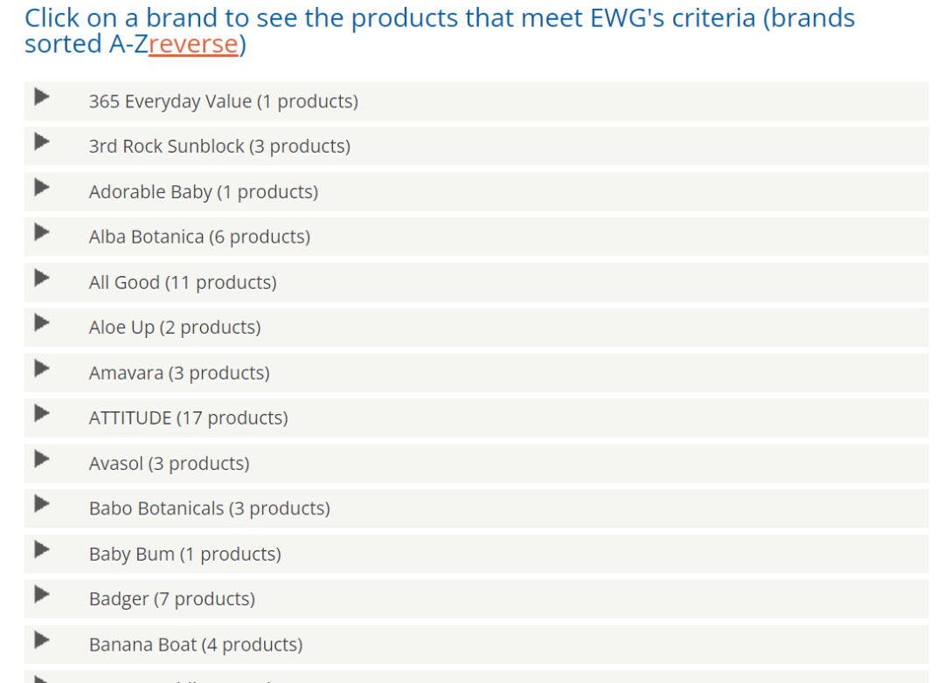Expand the Avasol triangle arrow
The image size is (944, 683).
tap(42, 459)
